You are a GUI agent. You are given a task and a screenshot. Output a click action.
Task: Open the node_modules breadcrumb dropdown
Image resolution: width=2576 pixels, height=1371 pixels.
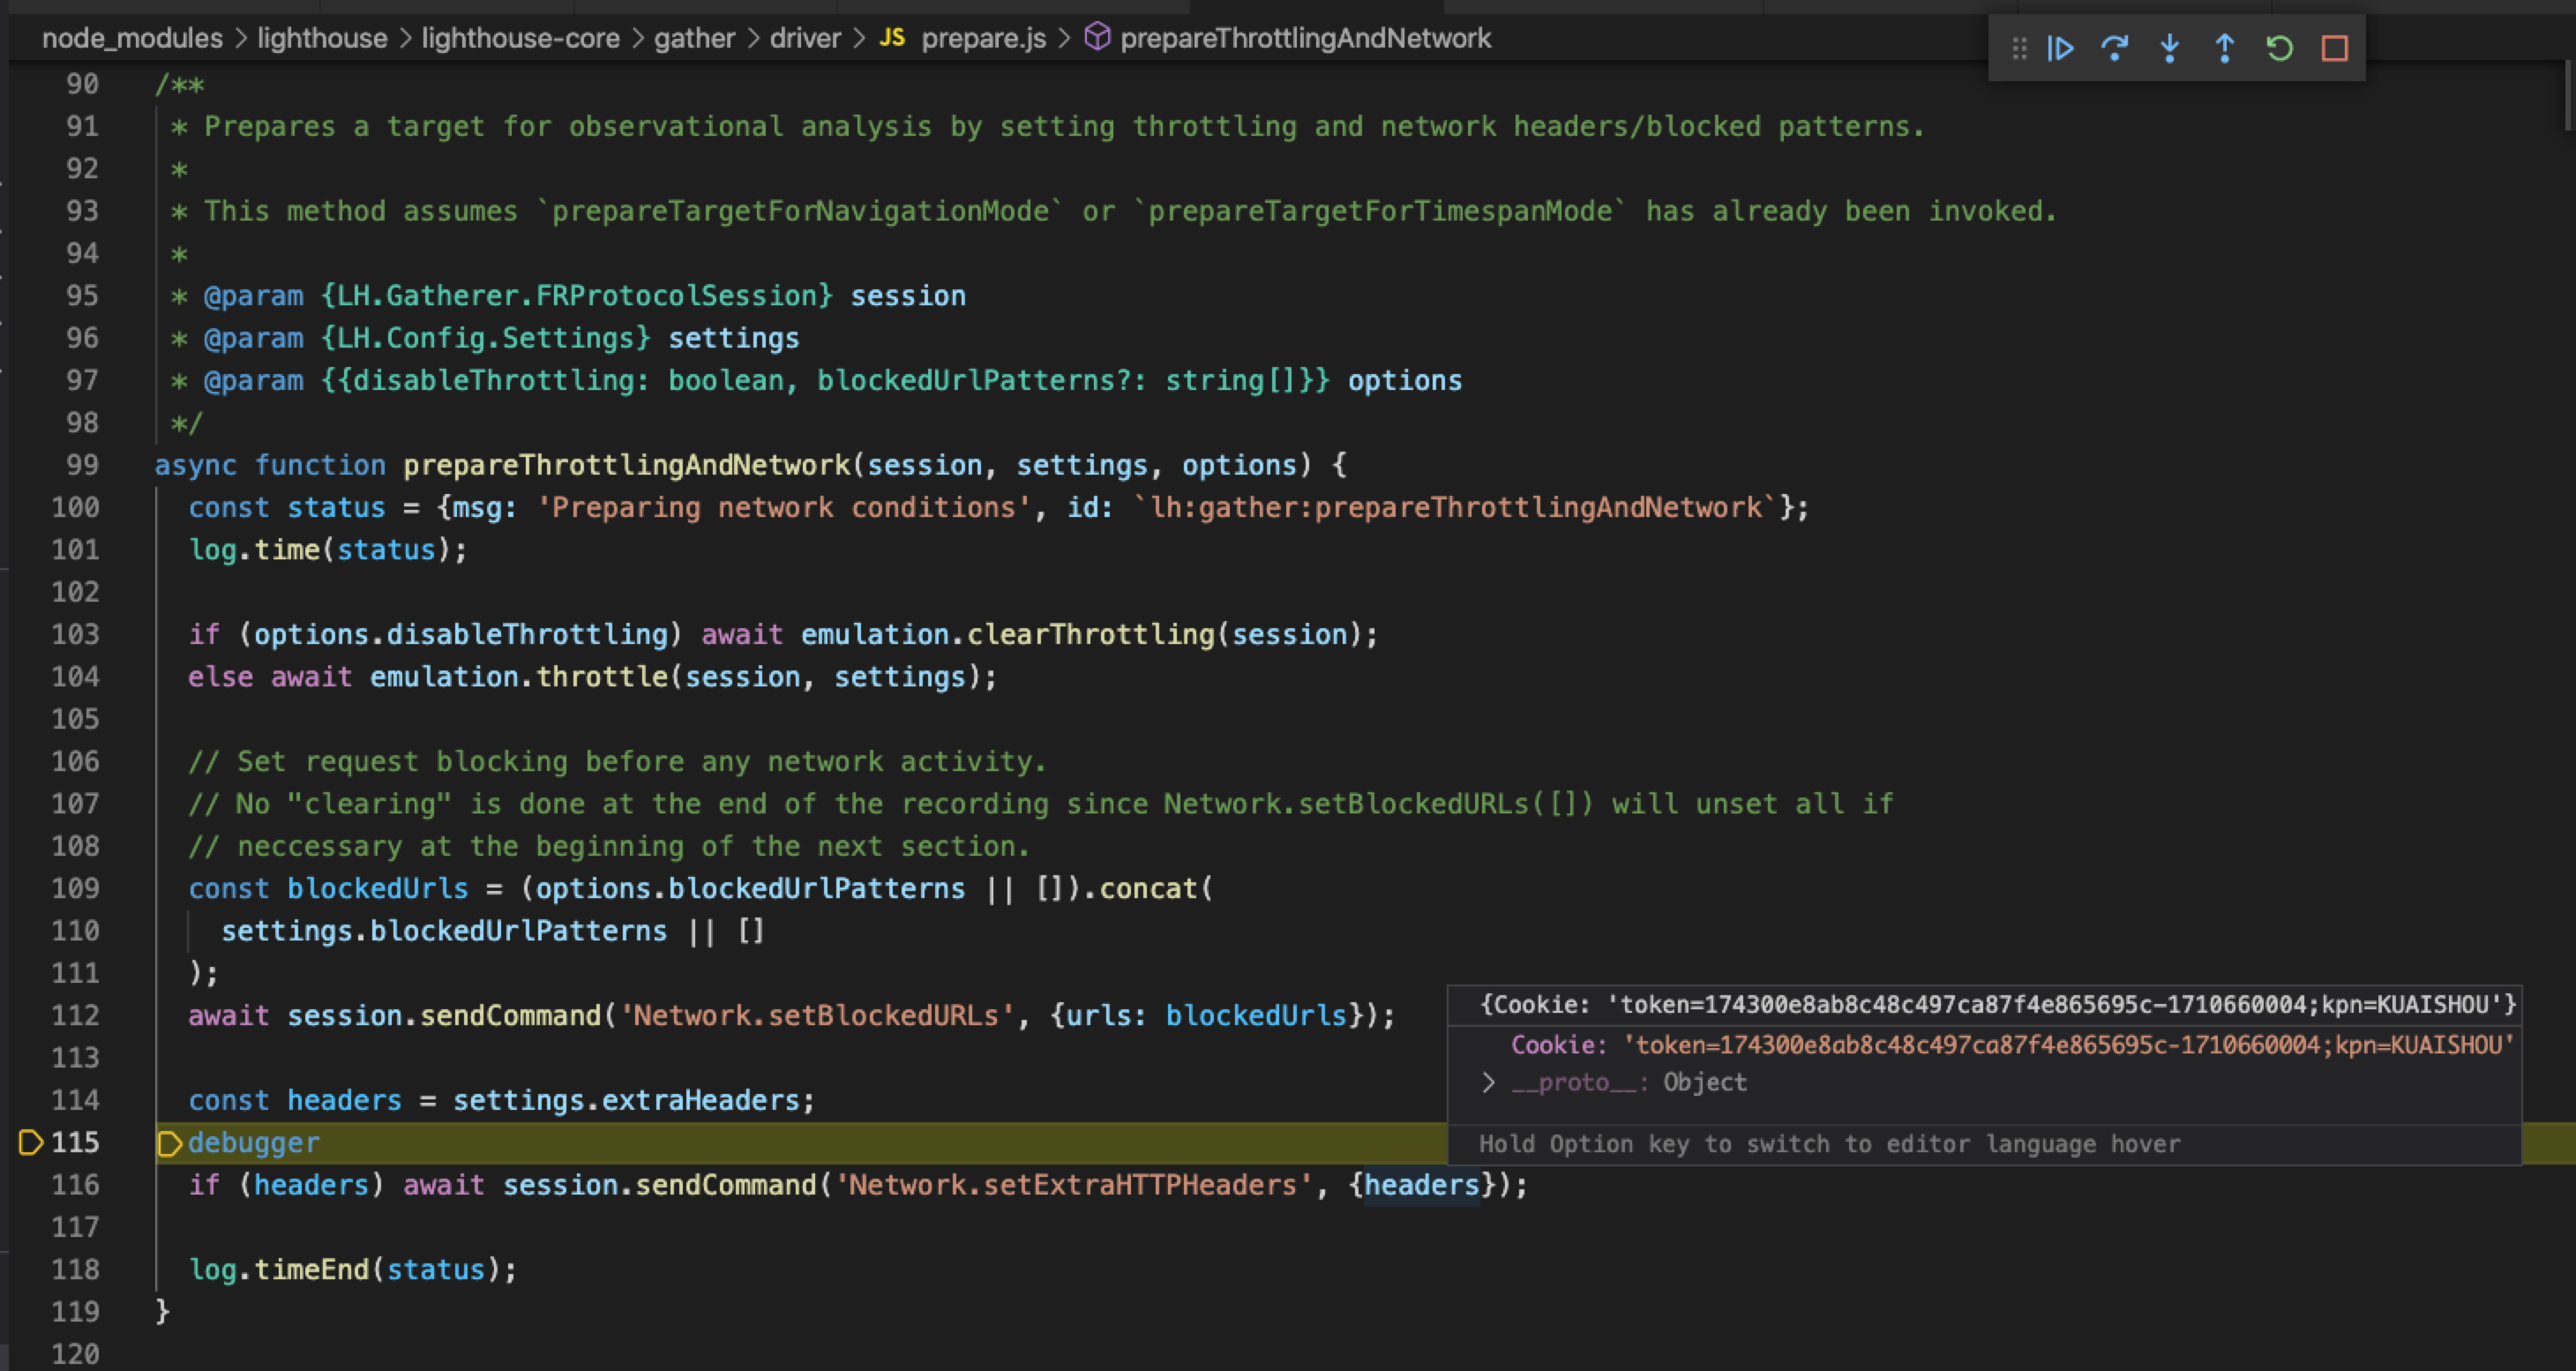click(132, 38)
